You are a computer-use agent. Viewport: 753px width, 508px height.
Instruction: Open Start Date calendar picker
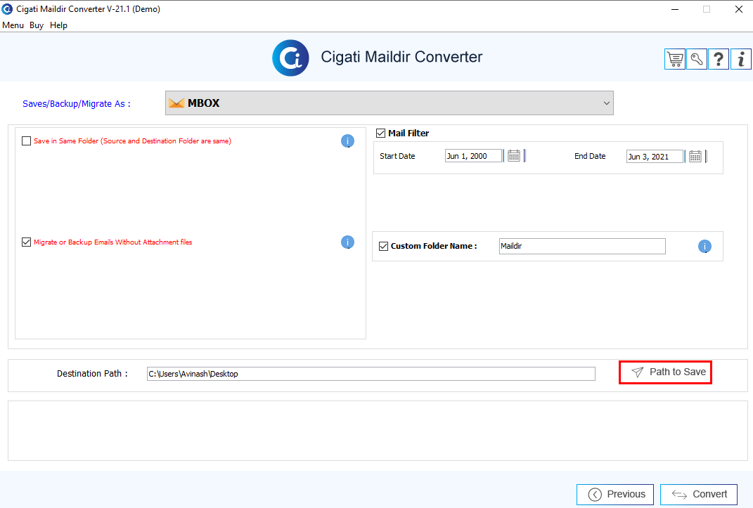tap(514, 156)
